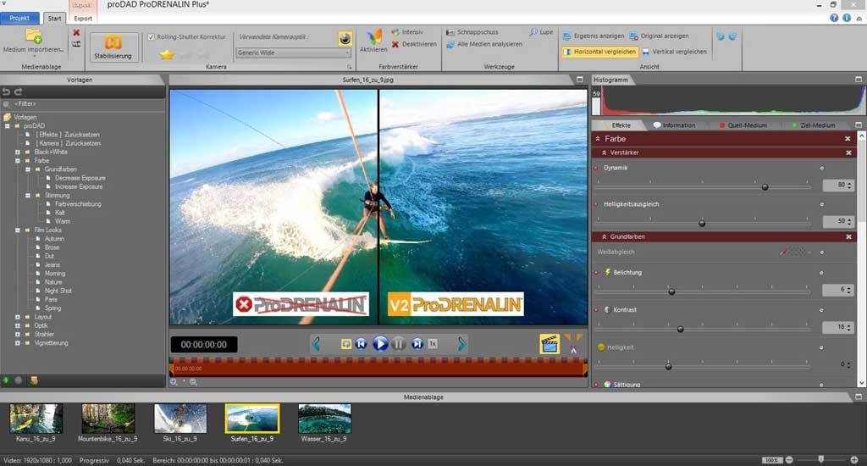Expand the Black+White template folder

(x=17, y=153)
